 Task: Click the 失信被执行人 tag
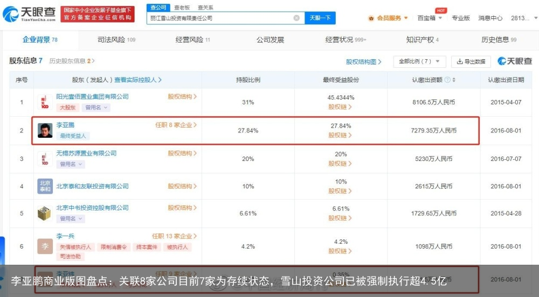click(75, 247)
